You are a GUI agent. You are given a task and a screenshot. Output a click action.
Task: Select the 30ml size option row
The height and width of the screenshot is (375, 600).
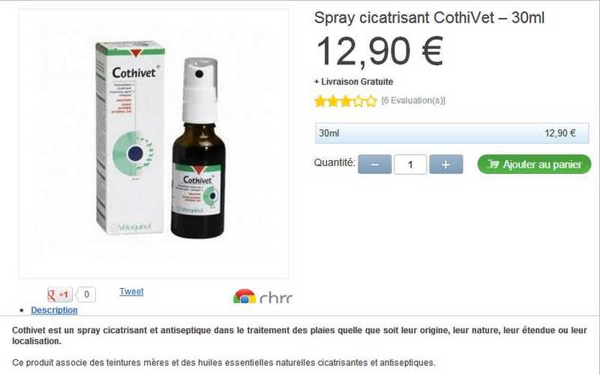[x=452, y=133]
